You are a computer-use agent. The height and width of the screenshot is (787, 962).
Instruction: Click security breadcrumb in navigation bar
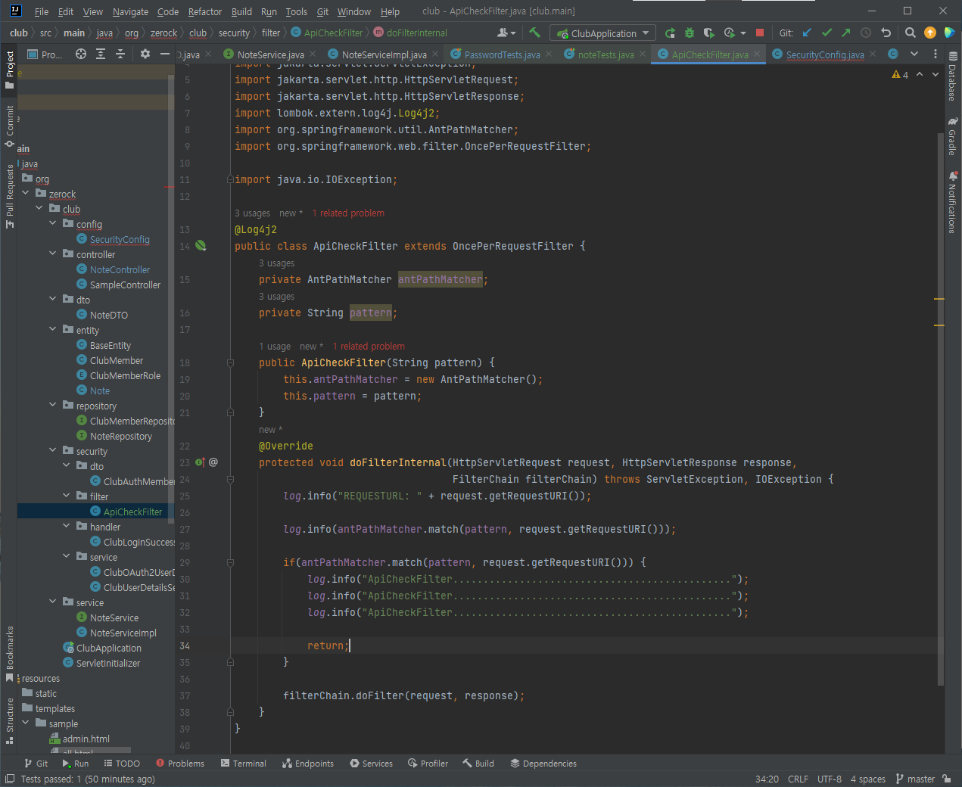[x=234, y=33]
